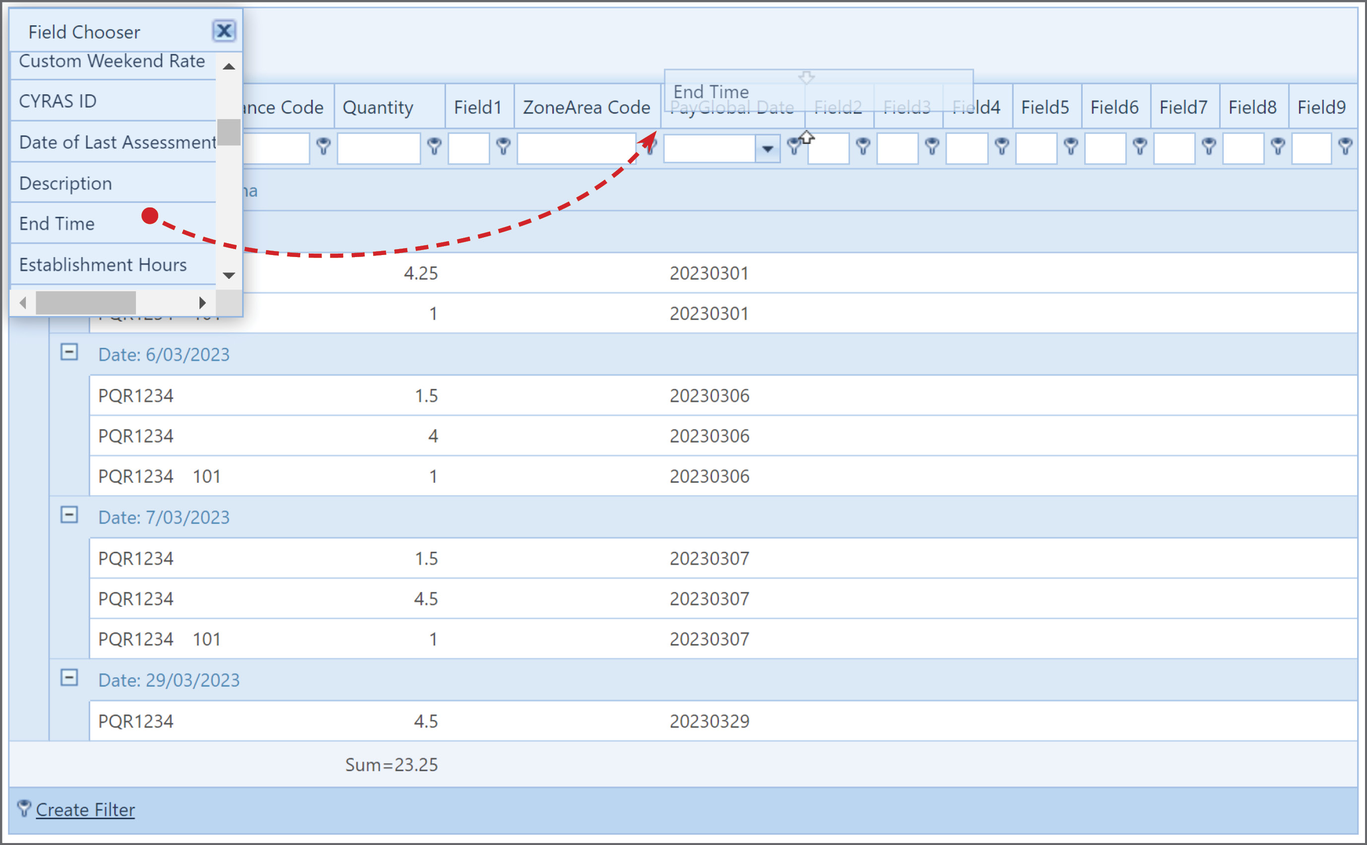This screenshot has height=845, width=1367.
Task: Click the Field Chooser horizontal scrollbar right arrow
Action: tap(202, 303)
